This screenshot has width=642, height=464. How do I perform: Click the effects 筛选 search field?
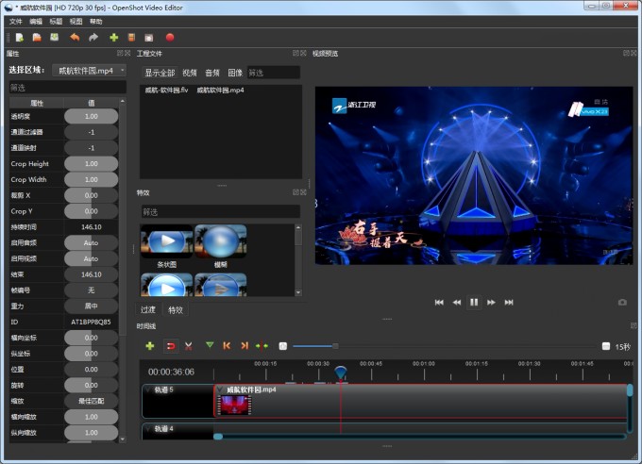point(220,212)
